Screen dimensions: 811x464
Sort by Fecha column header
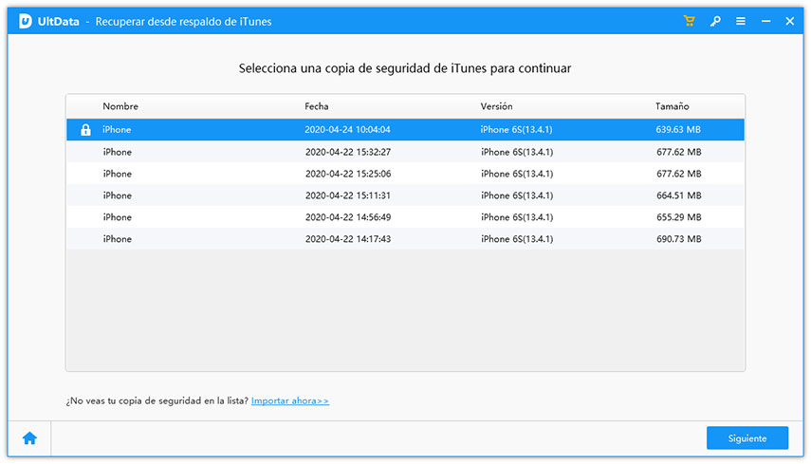click(317, 106)
